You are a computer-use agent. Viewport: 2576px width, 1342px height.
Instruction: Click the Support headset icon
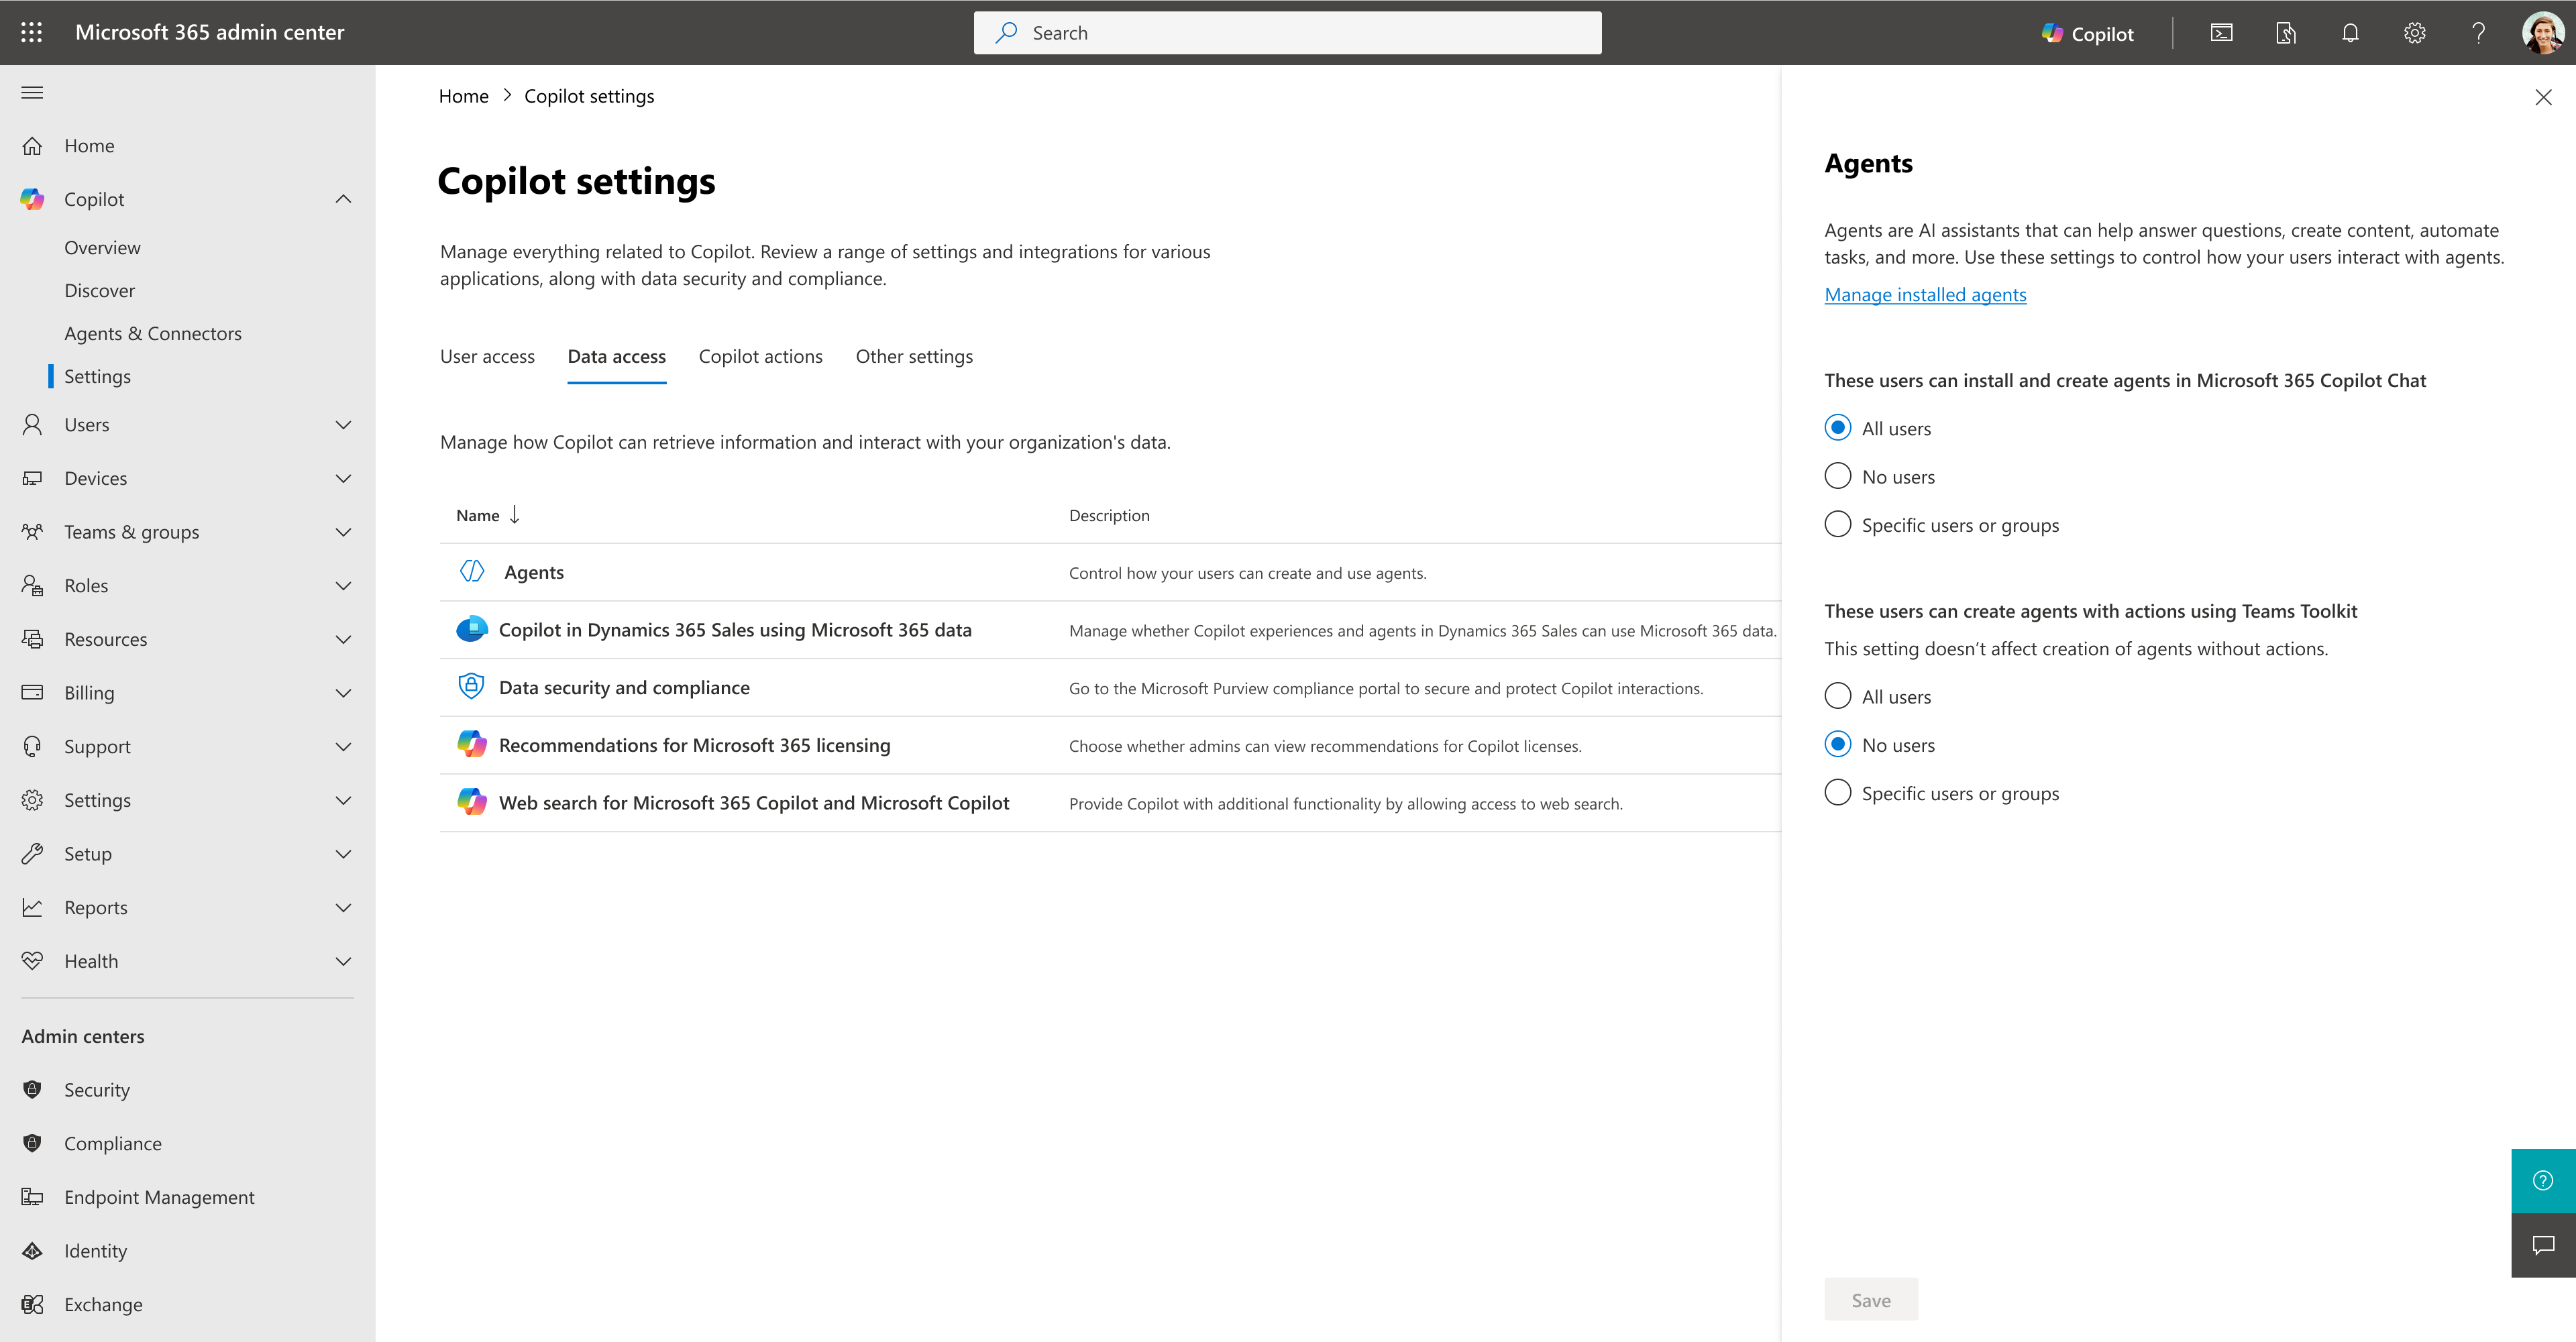[x=32, y=747]
